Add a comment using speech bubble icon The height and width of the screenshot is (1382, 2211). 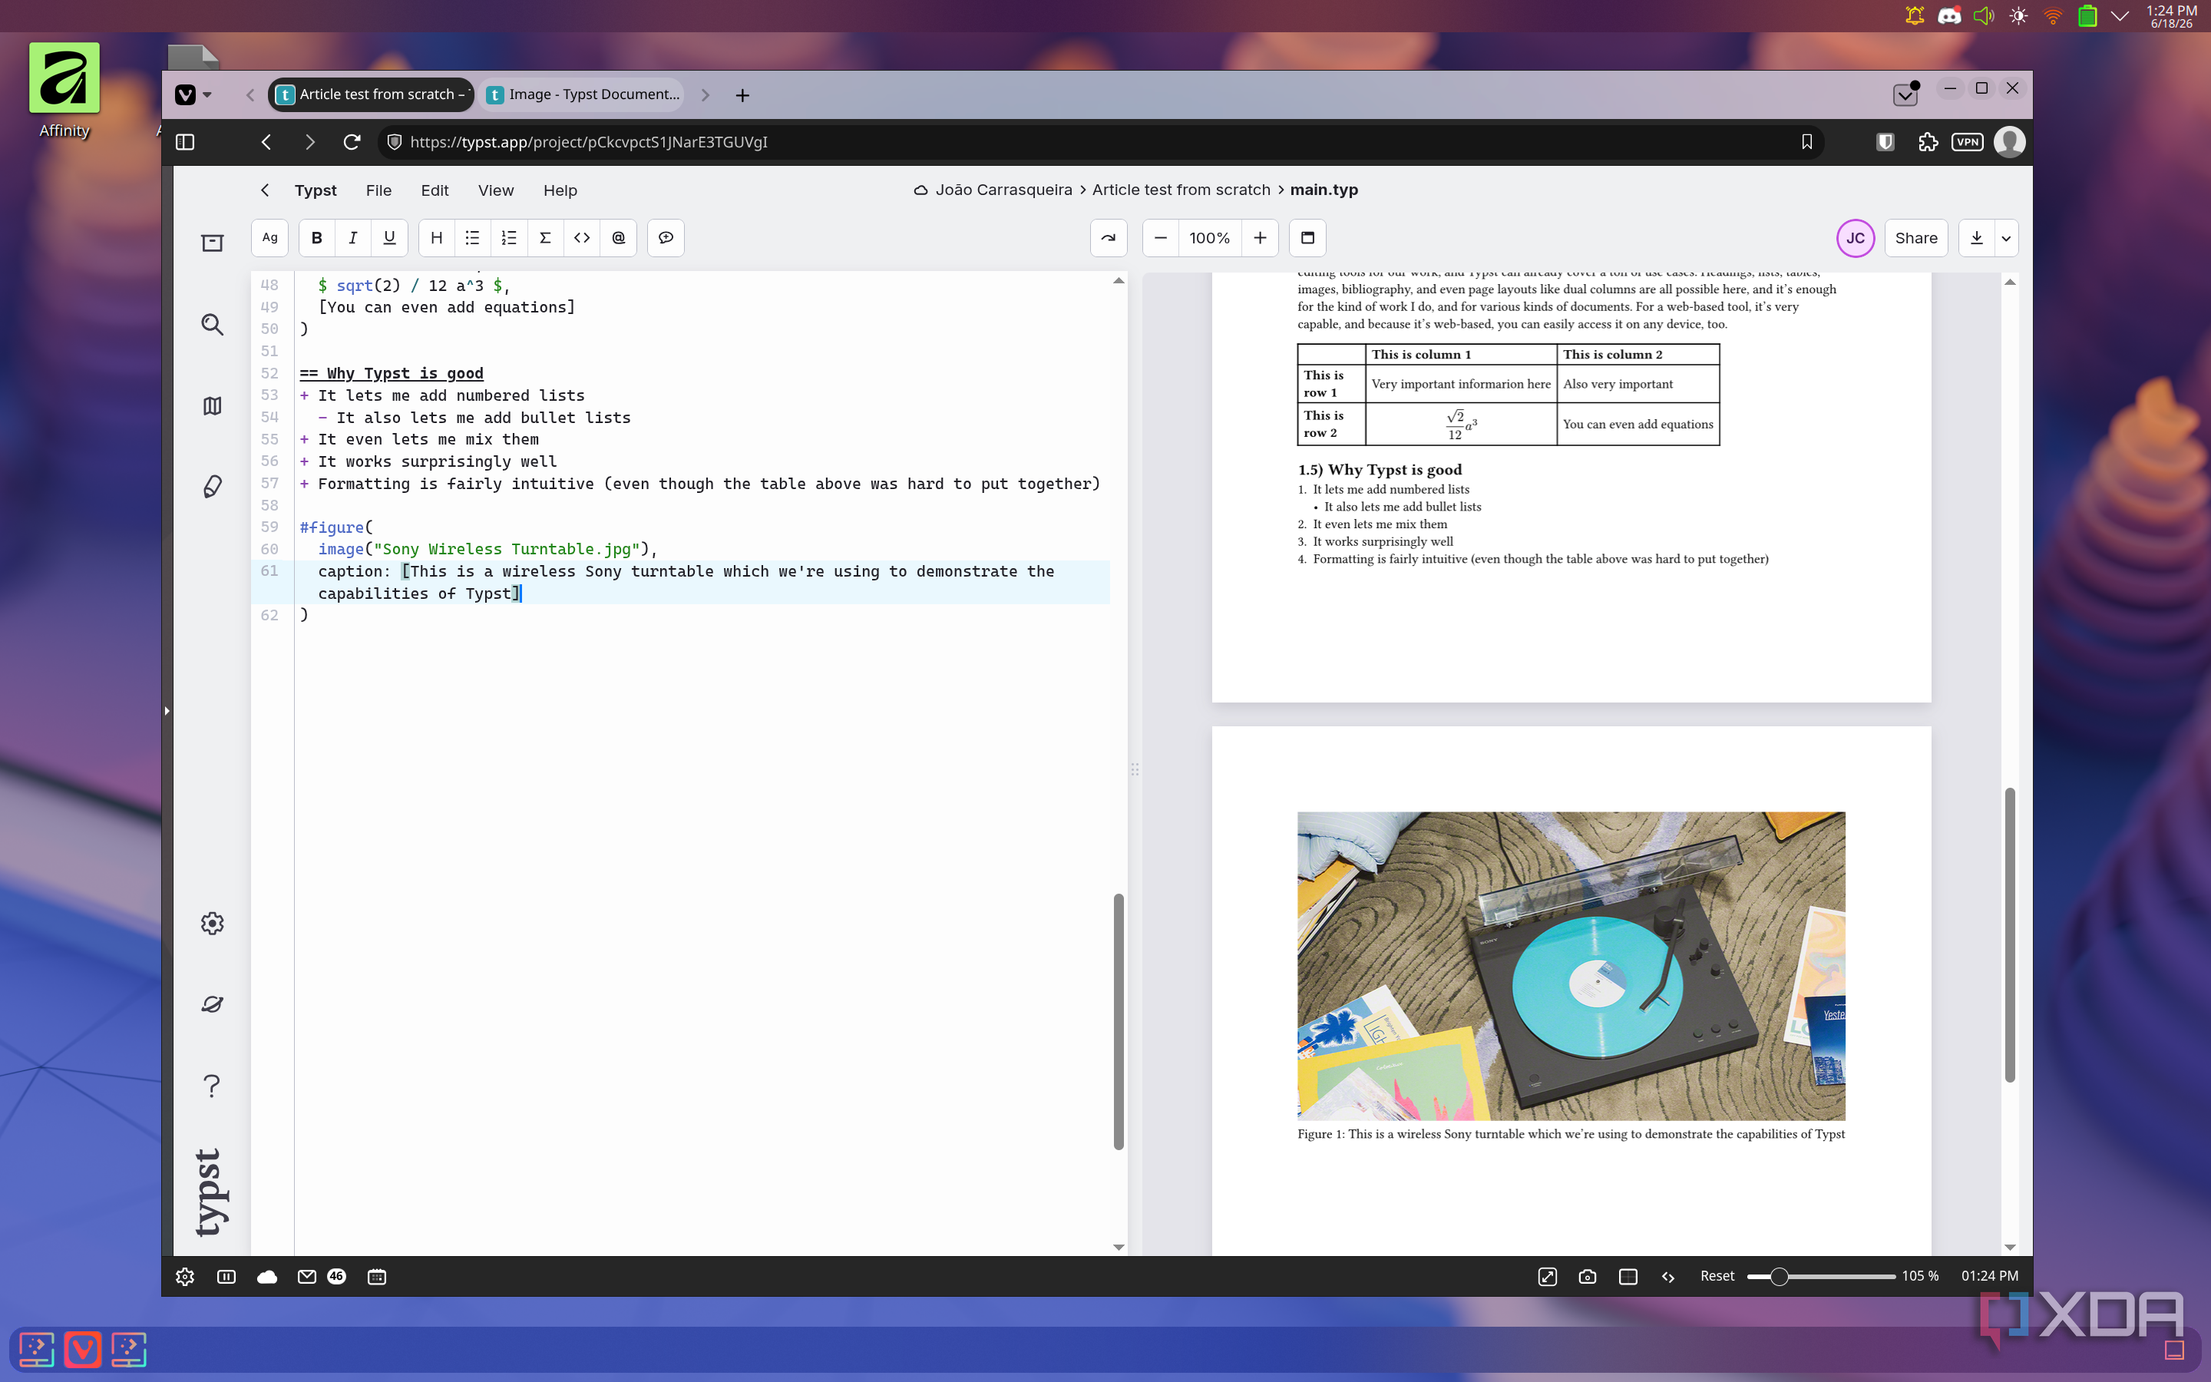666,238
